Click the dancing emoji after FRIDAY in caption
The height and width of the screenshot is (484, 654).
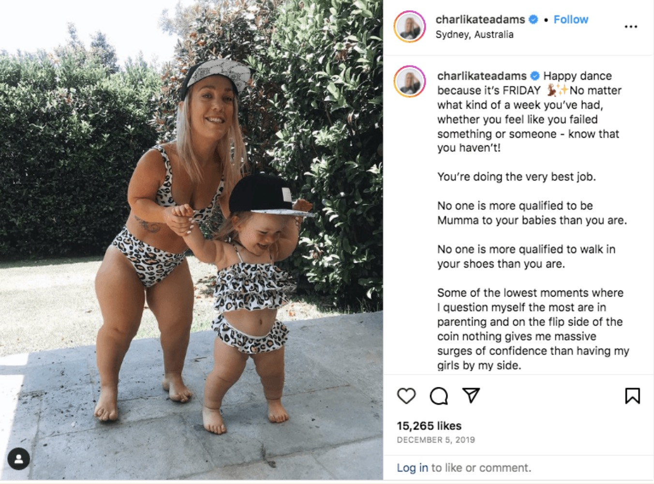(x=552, y=90)
